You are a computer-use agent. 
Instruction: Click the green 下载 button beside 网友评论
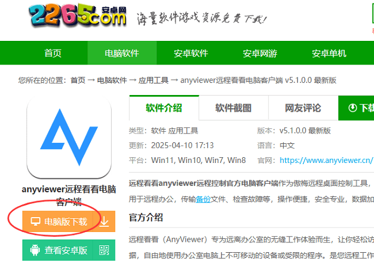click(x=360, y=108)
